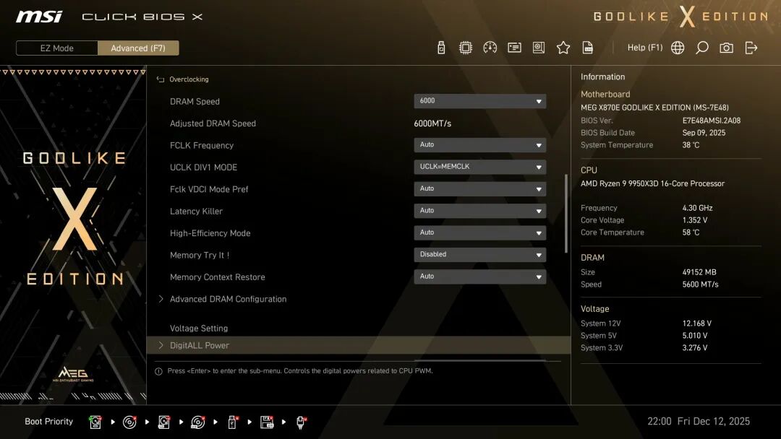
Task: Open FCLK Frequency dropdown
Action: coord(479,144)
